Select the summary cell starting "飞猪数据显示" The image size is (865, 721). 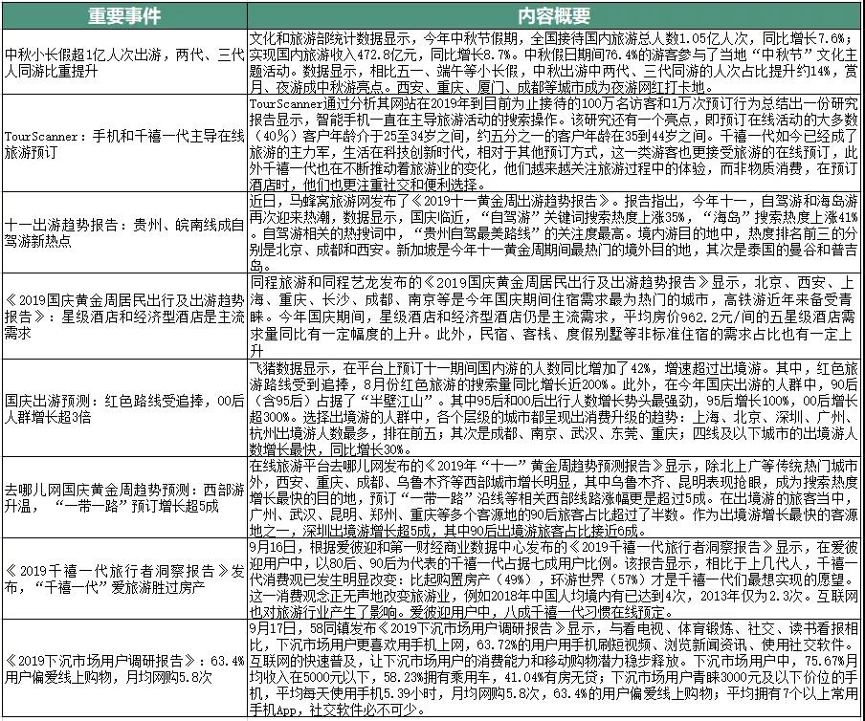tap(554, 408)
